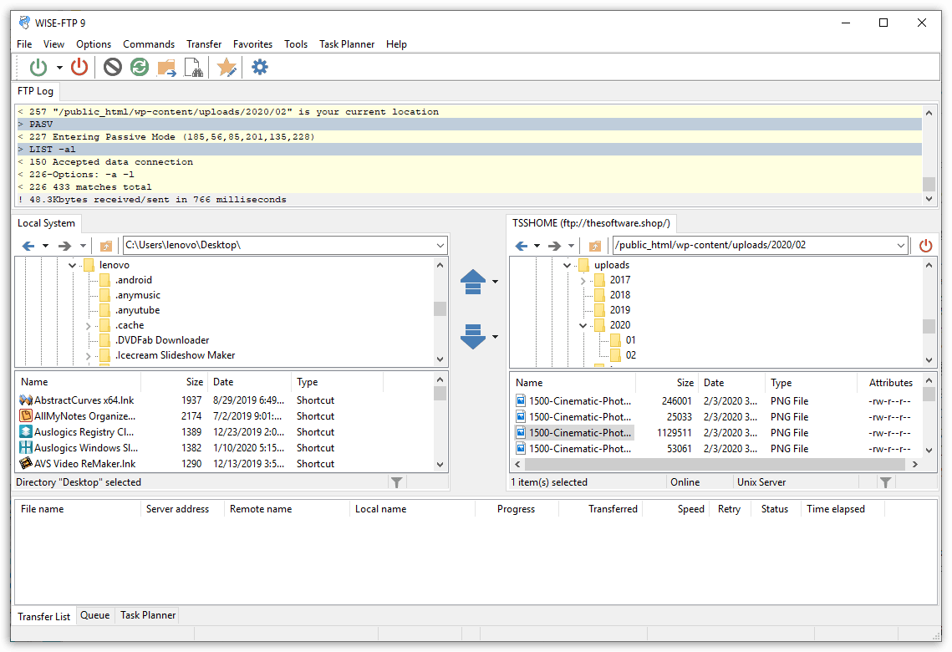Connect to a server using the green power icon
The image size is (952, 652).
click(x=39, y=67)
